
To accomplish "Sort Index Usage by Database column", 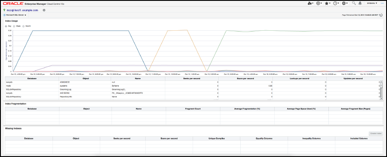I will pos(32,78).
